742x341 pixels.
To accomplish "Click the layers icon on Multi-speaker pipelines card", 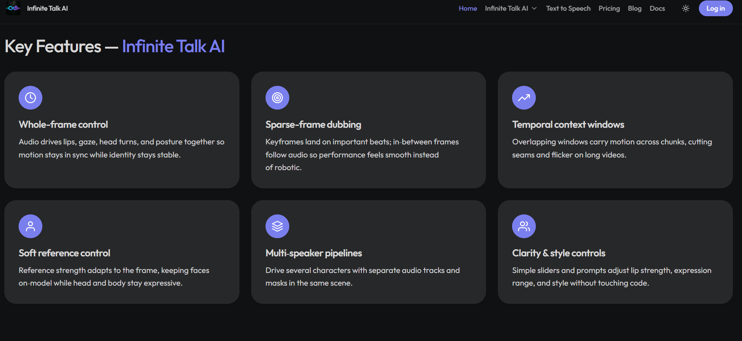I will coord(277,226).
